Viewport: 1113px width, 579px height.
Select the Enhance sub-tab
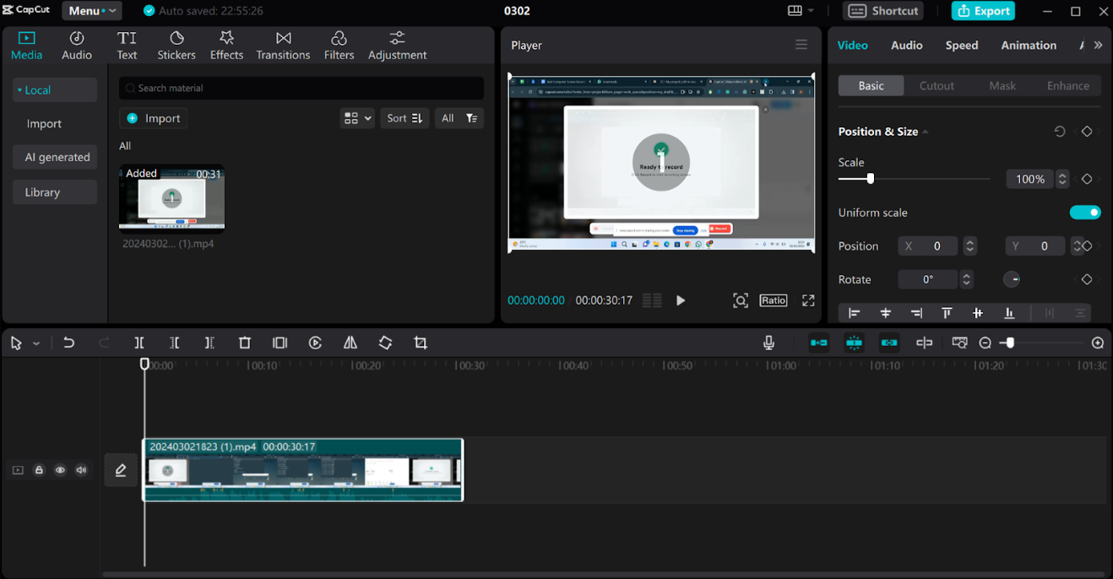1068,86
